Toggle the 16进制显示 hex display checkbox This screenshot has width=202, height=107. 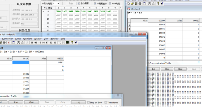(x=95, y=3)
